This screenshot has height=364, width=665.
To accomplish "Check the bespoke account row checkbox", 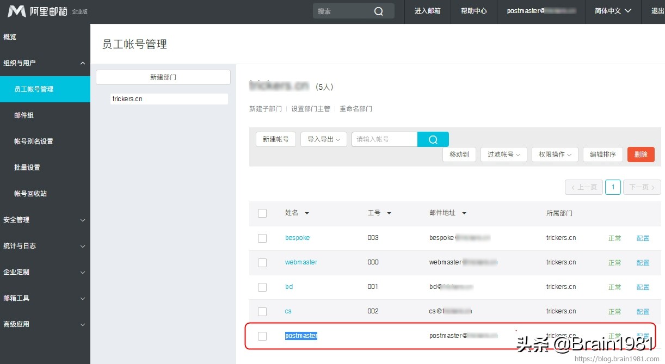I will coord(262,238).
